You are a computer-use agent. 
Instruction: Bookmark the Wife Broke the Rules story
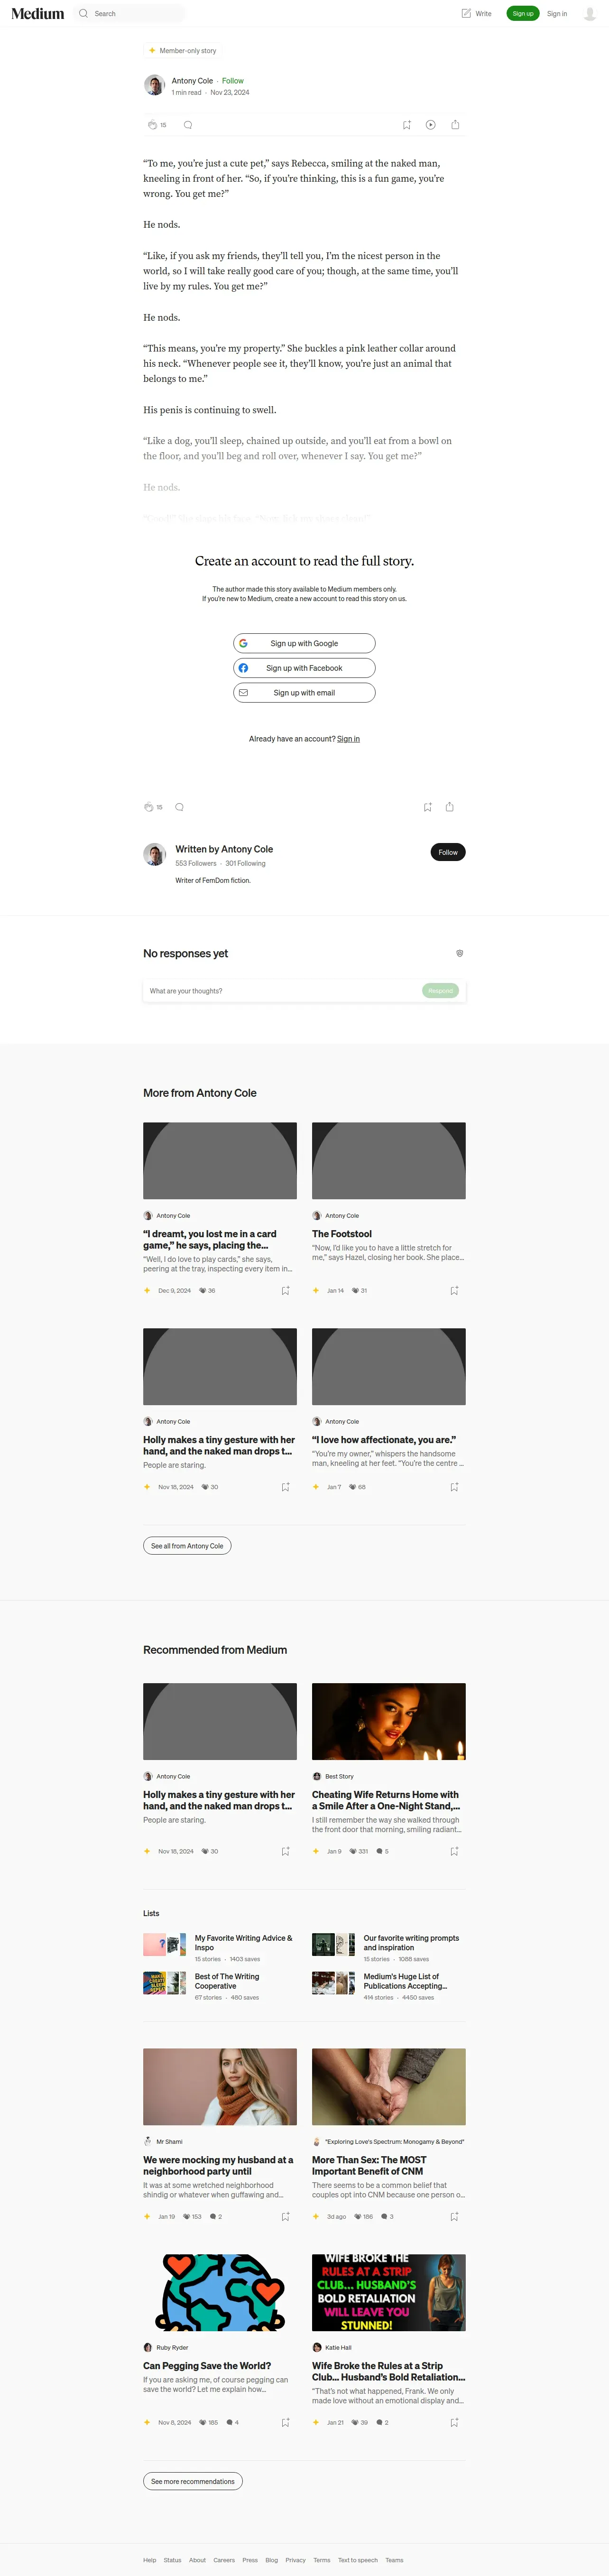(x=454, y=2423)
